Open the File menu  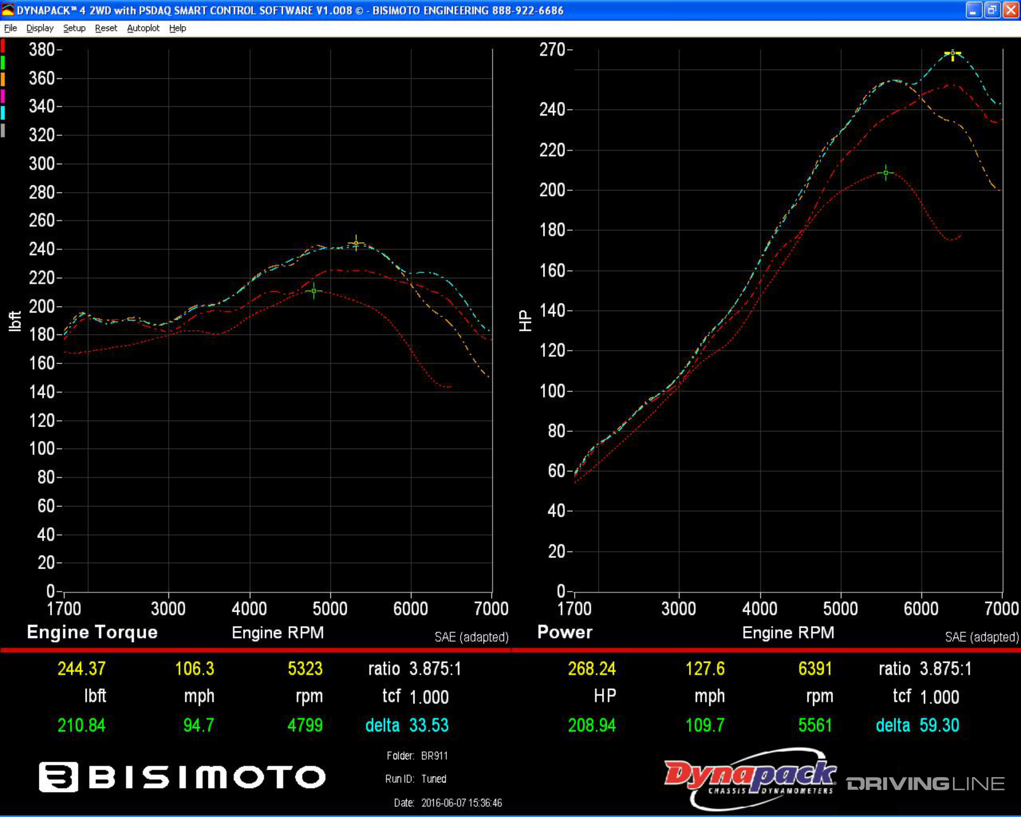(x=11, y=28)
